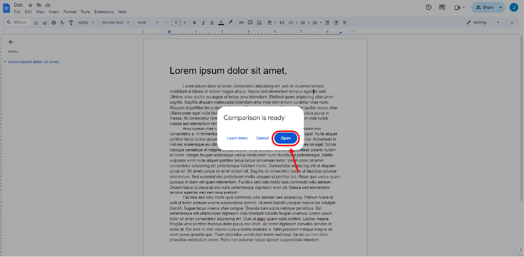Select the paint format roller icon
The image size is (524, 257).
click(71, 23)
